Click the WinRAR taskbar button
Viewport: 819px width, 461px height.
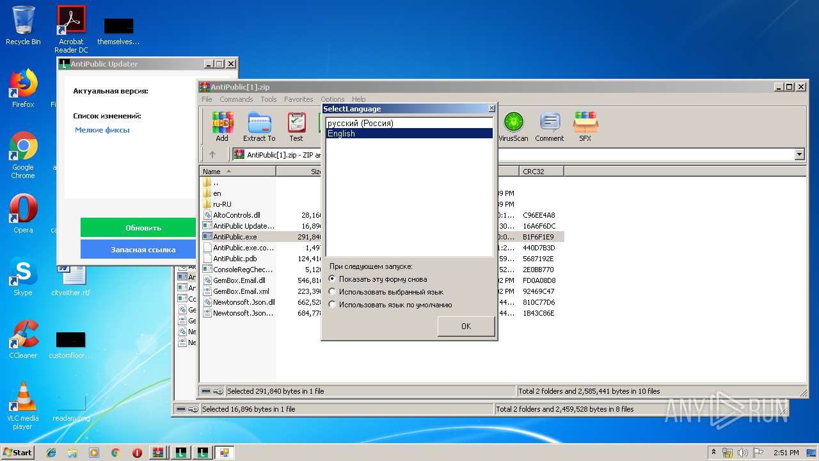(158, 453)
